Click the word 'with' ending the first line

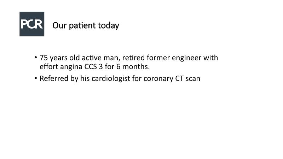tap(211, 58)
